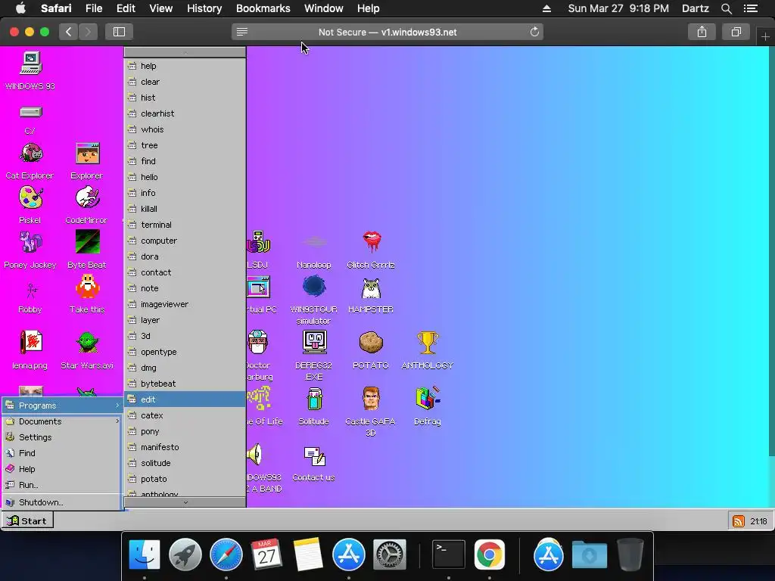The image size is (775, 581).
Task: Open Safari share button
Action: tap(702, 32)
